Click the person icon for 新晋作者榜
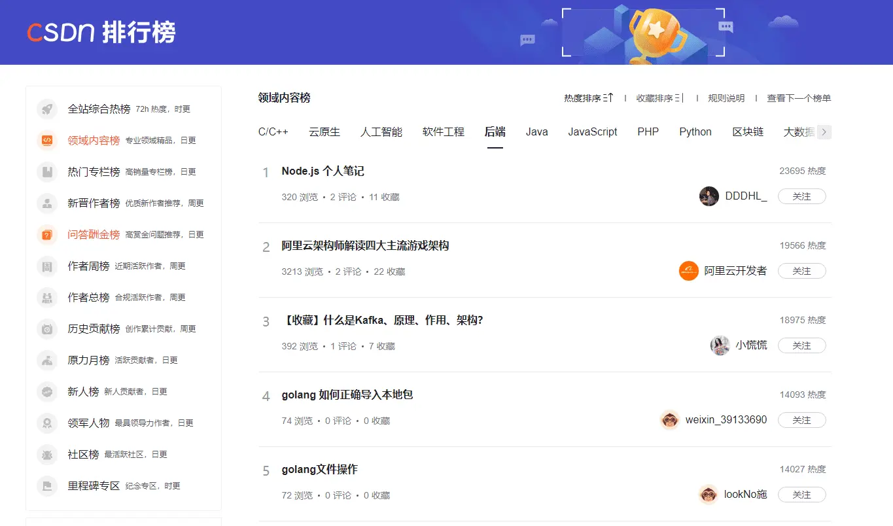The height and width of the screenshot is (526, 893). [x=47, y=203]
